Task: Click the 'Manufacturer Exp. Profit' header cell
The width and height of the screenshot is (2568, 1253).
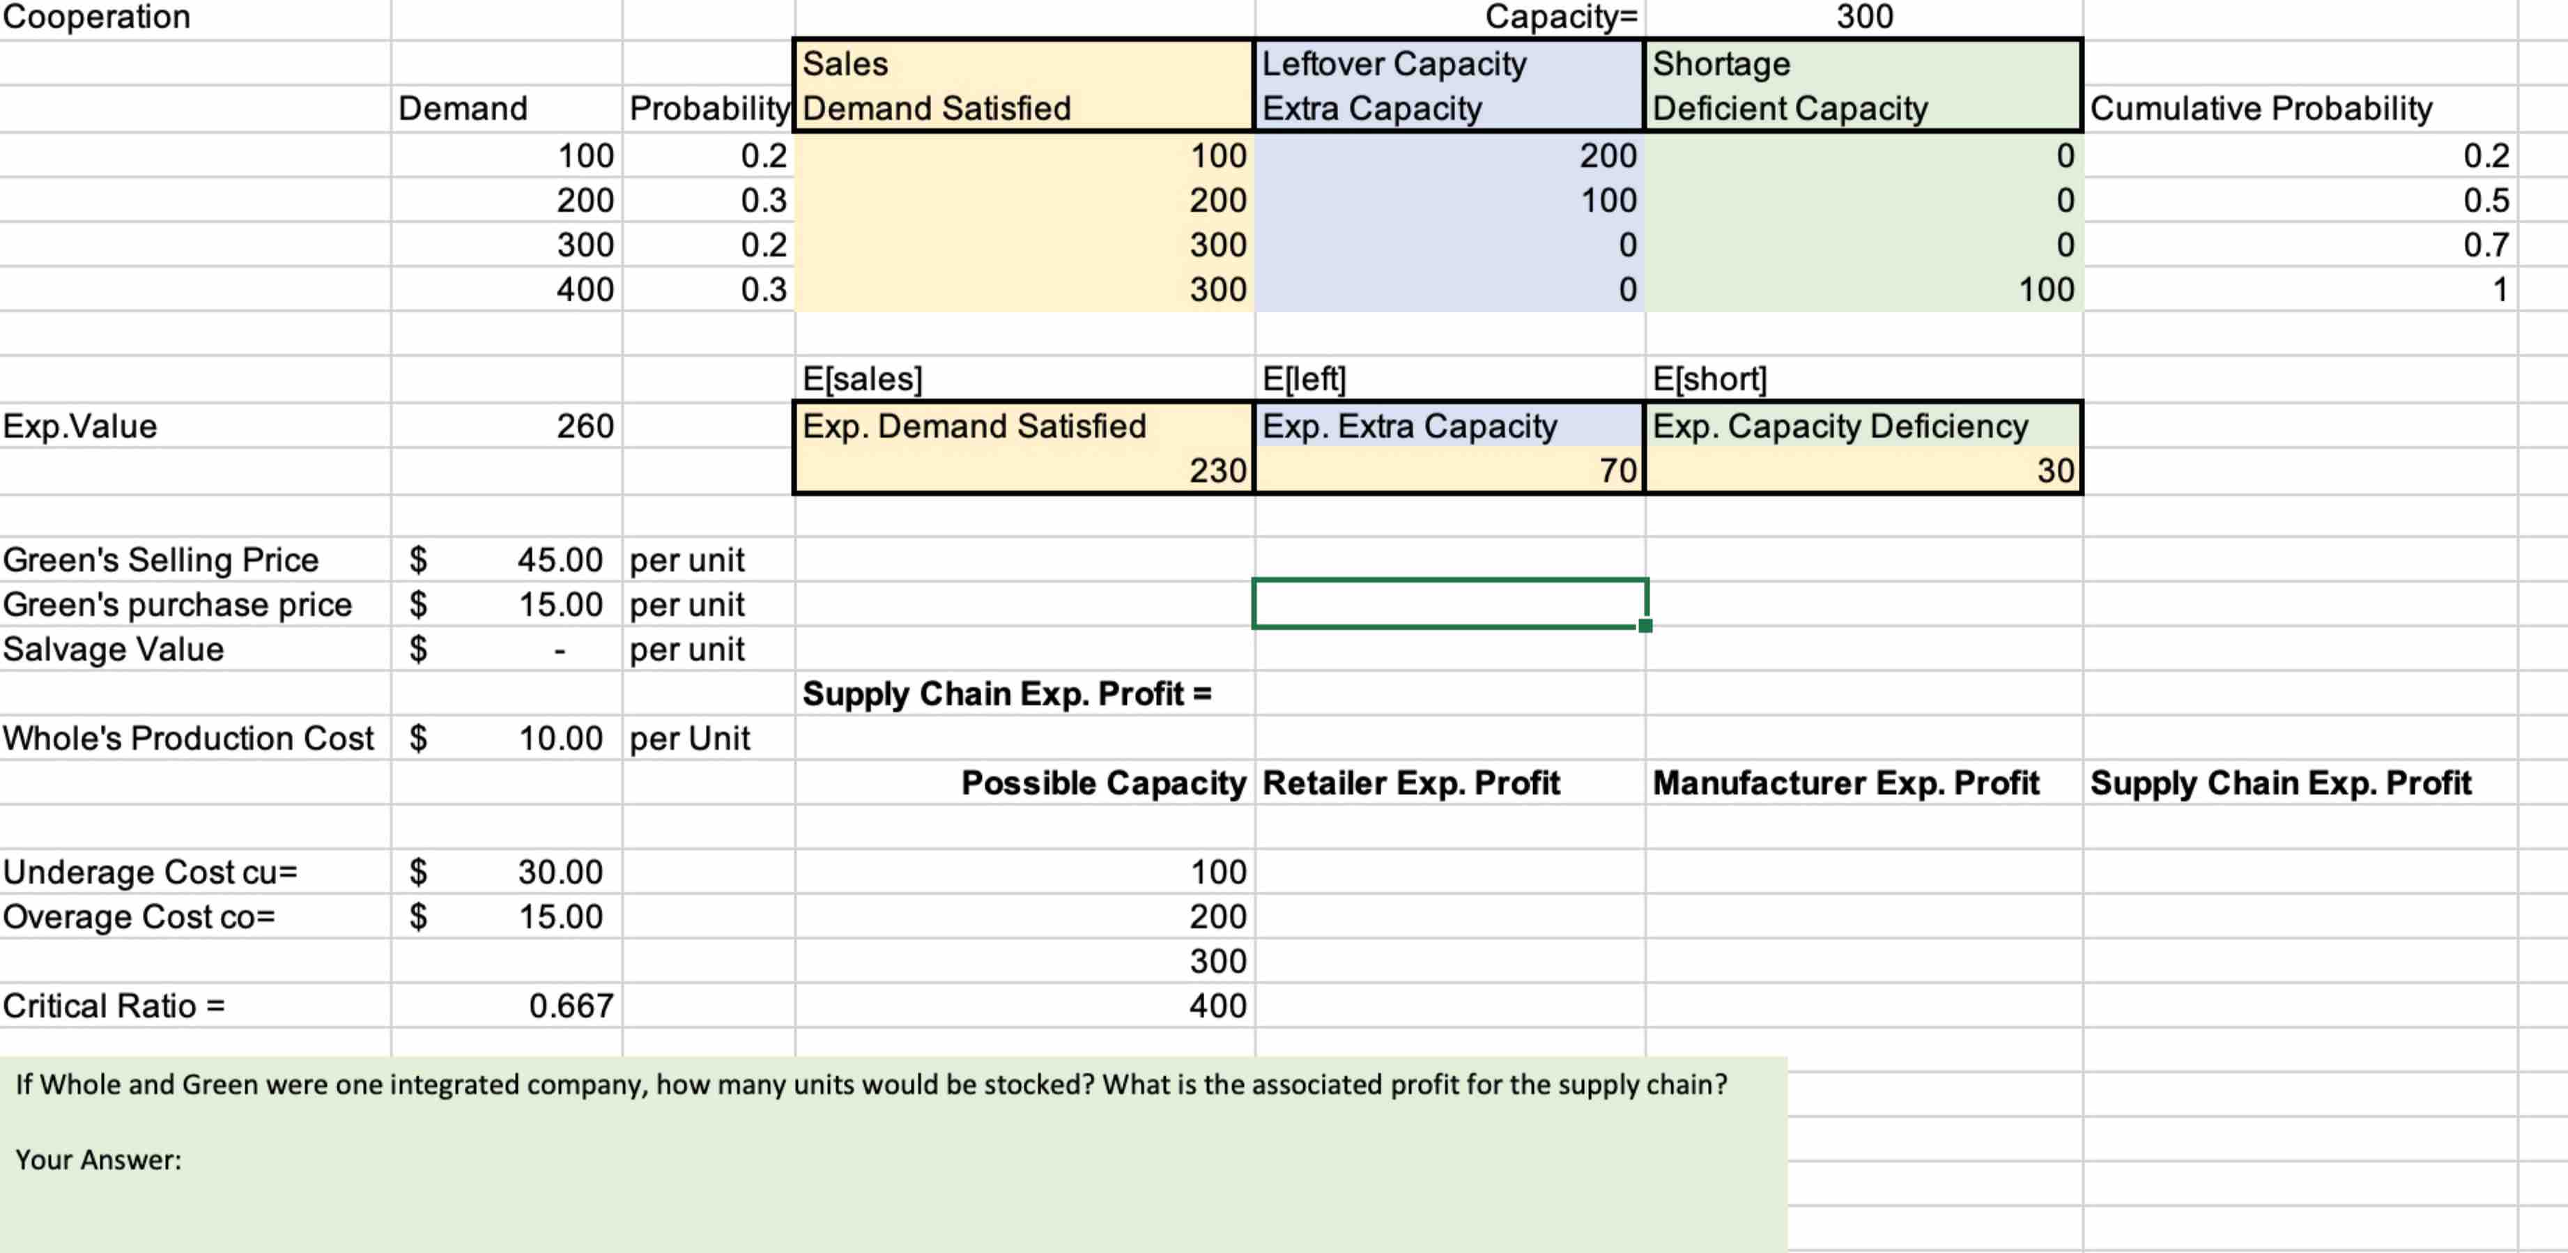Action: (1863, 783)
